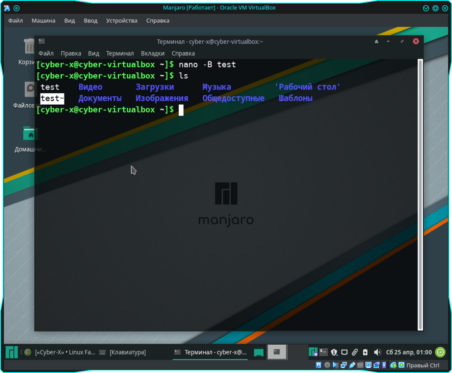Image resolution: width=452 pixels, height=373 pixels.
Task: Open the Manjaro application menu
Action: (11, 352)
